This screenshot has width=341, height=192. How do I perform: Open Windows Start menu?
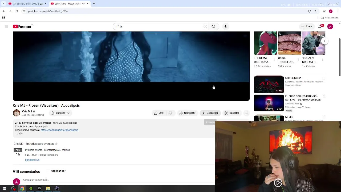click(4, 189)
